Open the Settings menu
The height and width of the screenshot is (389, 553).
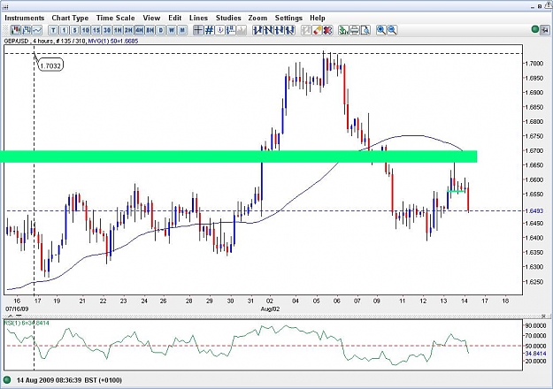click(x=288, y=18)
